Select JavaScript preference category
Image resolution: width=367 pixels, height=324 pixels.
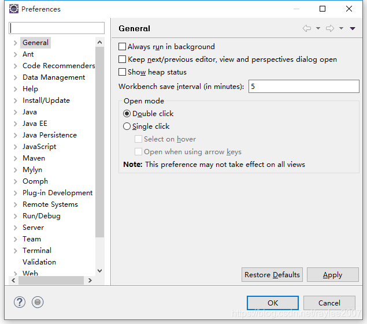(x=39, y=147)
